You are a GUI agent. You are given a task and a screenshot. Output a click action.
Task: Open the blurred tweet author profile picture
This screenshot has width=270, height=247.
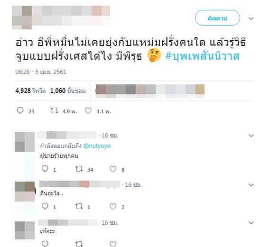click(22, 18)
